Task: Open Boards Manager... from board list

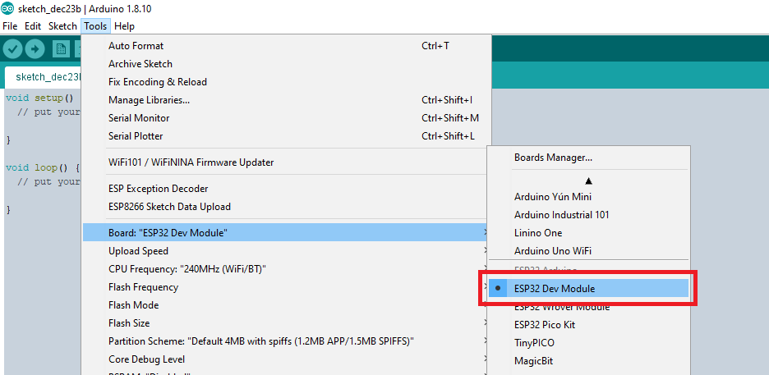Action: tap(588, 158)
